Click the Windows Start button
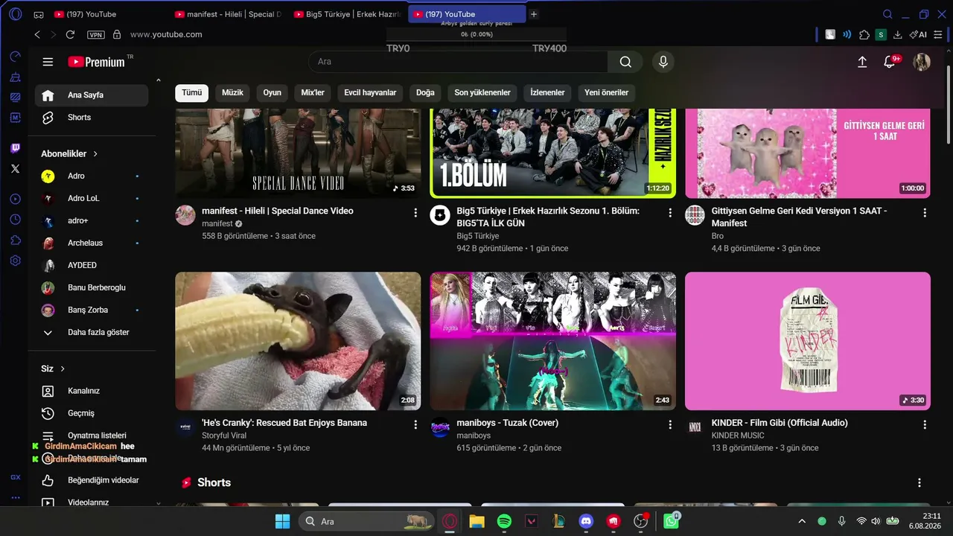The width and height of the screenshot is (953, 536). pyautogui.click(x=283, y=521)
